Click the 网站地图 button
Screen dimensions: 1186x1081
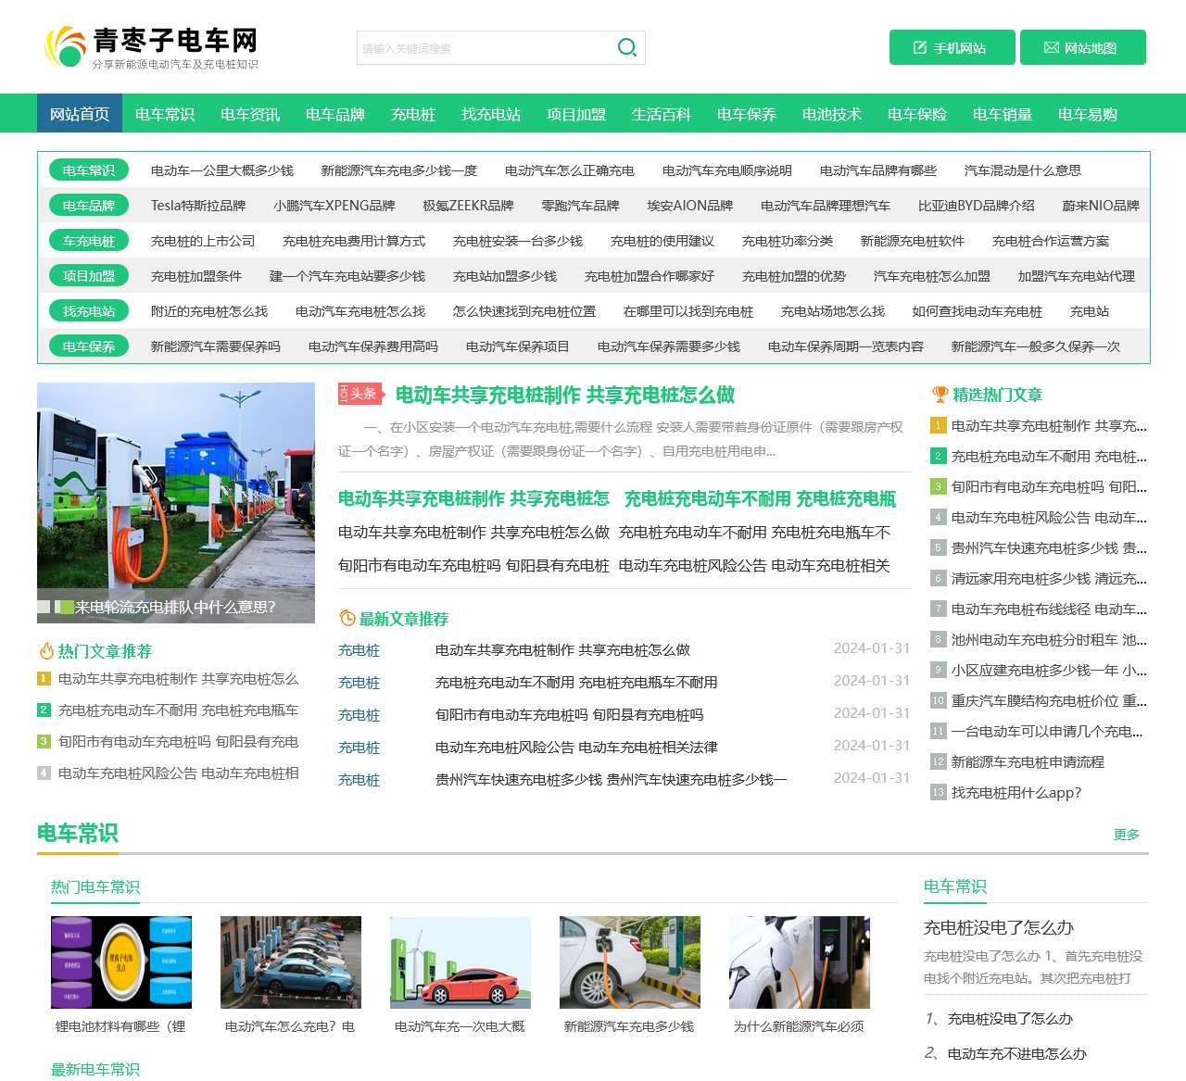tap(1082, 46)
